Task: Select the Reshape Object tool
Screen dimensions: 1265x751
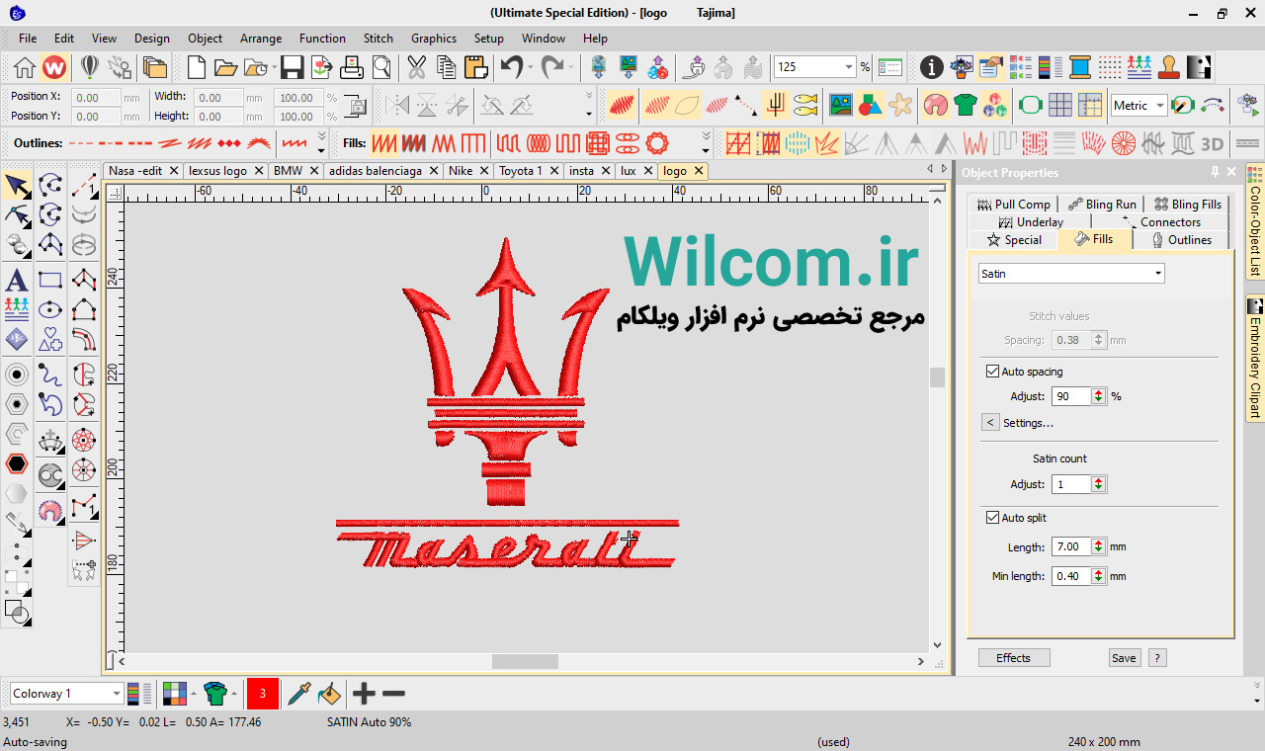Action: point(17,214)
